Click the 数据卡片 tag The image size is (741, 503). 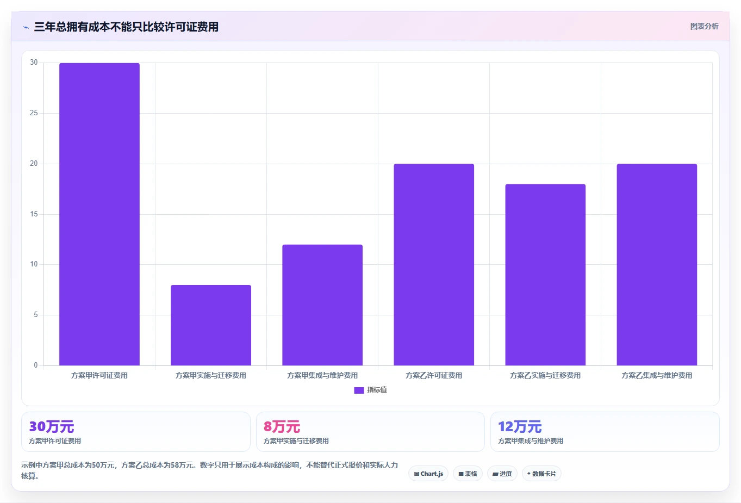[541, 474]
